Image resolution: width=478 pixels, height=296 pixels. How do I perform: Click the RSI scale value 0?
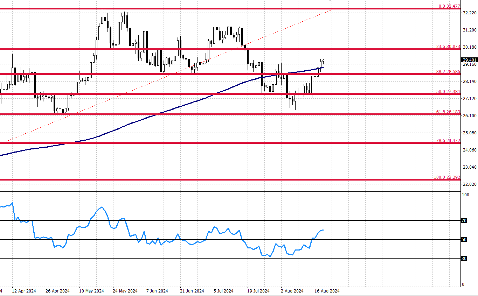point(463,284)
